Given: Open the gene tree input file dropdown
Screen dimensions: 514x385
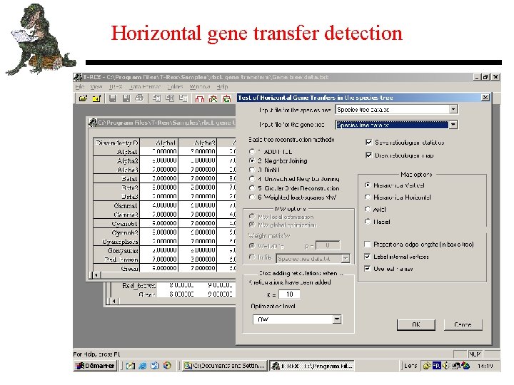Looking at the screenshot, I should pyautogui.click(x=453, y=125).
